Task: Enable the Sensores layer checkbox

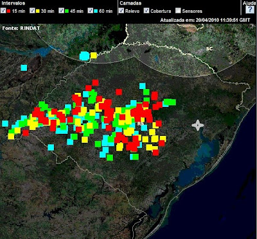Action: (x=178, y=10)
